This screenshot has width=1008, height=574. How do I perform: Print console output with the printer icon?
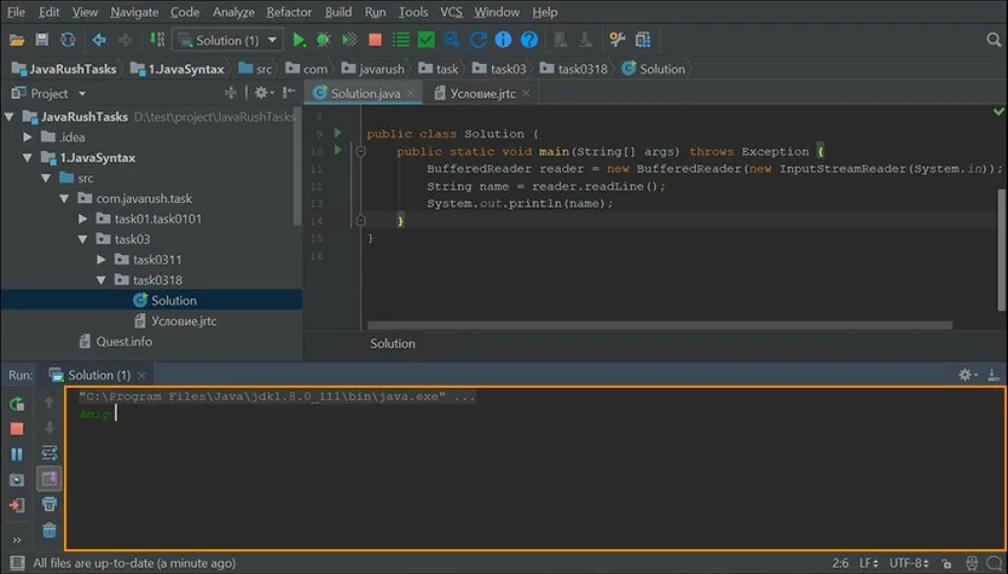[x=49, y=504]
